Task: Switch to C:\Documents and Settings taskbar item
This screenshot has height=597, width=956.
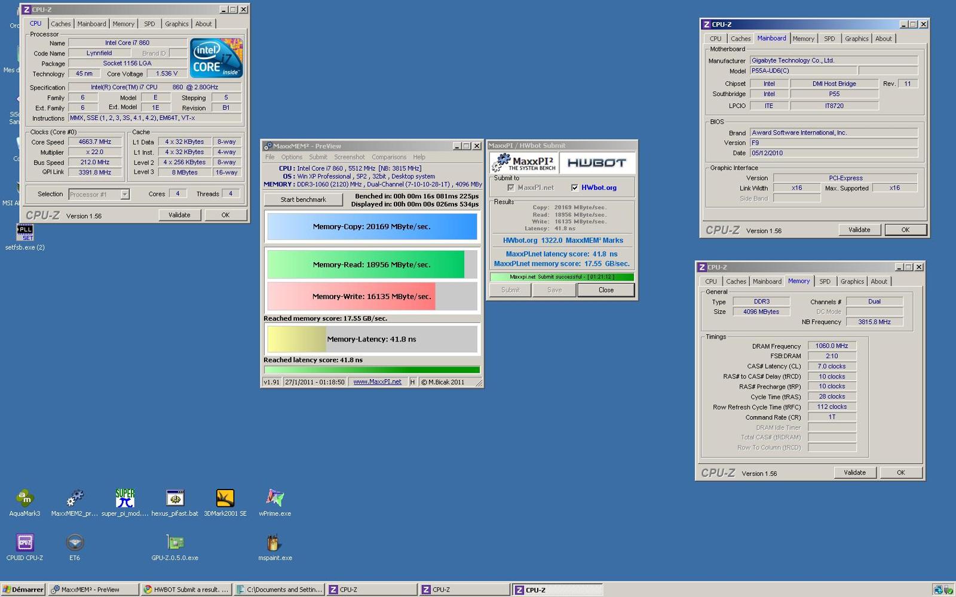Action: click(x=280, y=589)
